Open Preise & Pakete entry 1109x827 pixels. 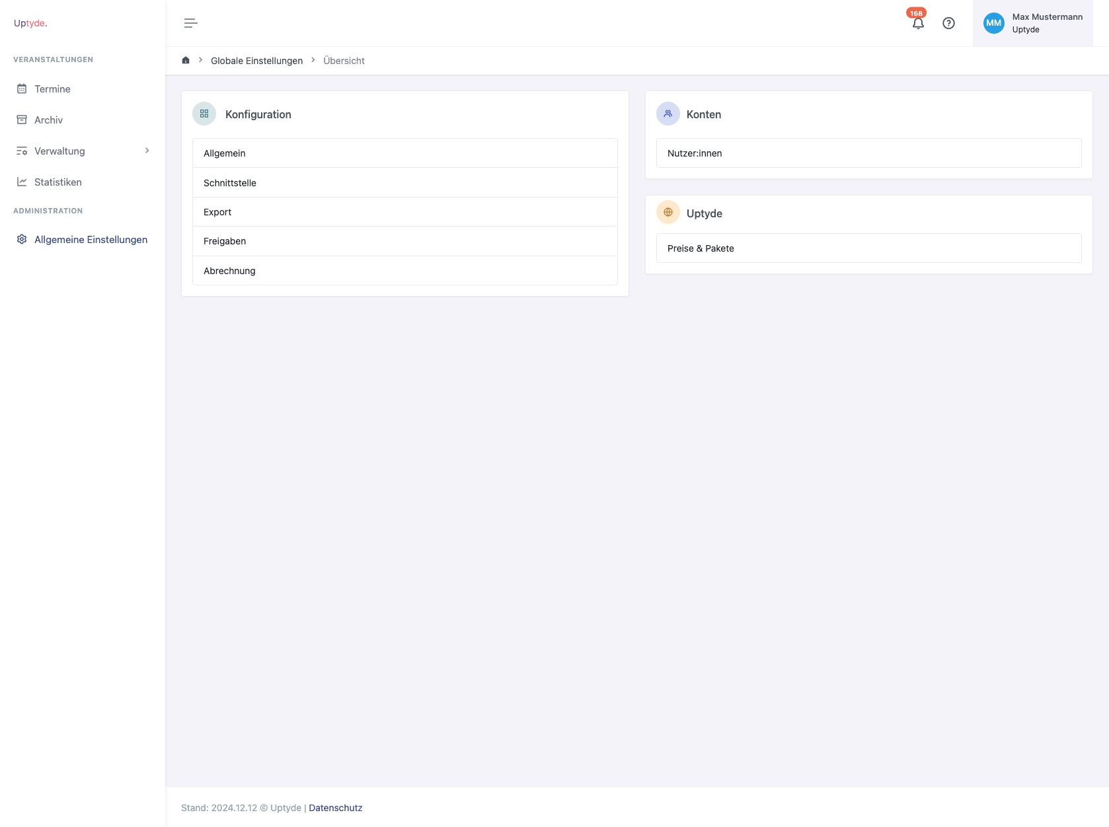[x=868, y=248]
